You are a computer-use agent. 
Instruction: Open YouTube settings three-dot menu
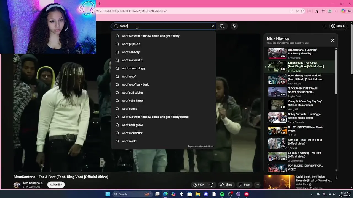click(324, 26)
